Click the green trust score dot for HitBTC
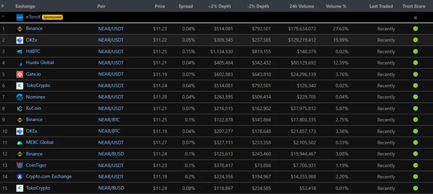This screenshot has height=194, width=433. pos(415,51)
